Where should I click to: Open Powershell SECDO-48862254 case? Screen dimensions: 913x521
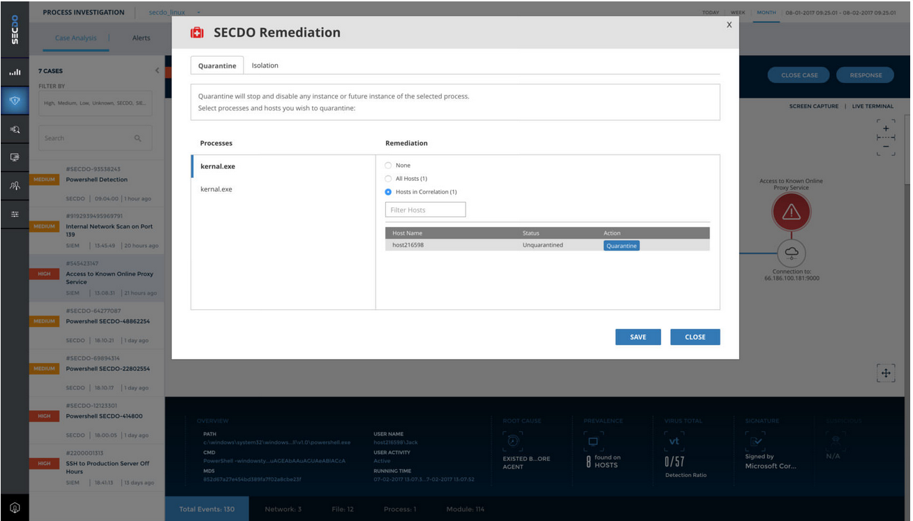point(96,325)
